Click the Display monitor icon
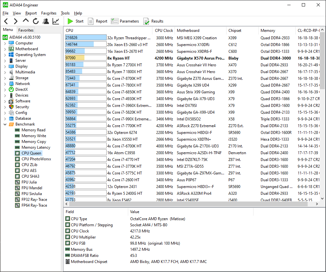 point(11,66)
